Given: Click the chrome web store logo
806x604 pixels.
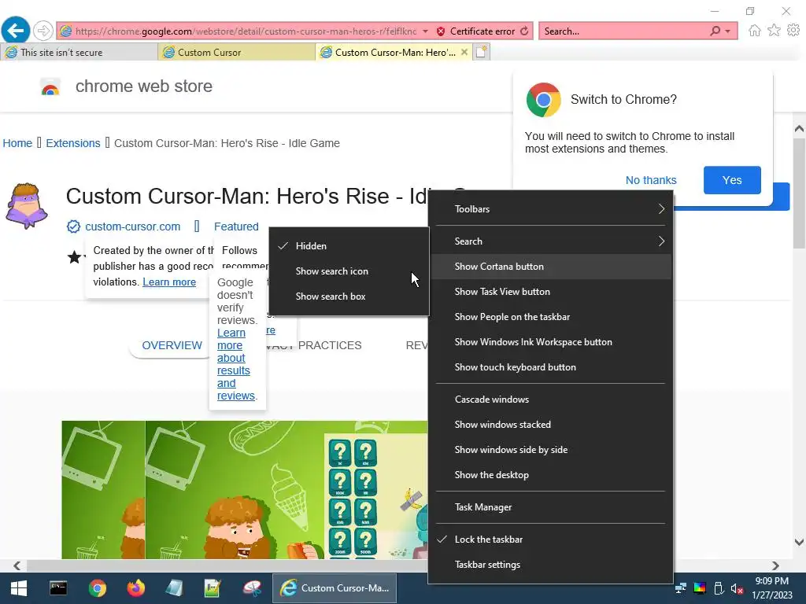Looking at the screenshot, I should pyautogui.click(x=50, y=87).
